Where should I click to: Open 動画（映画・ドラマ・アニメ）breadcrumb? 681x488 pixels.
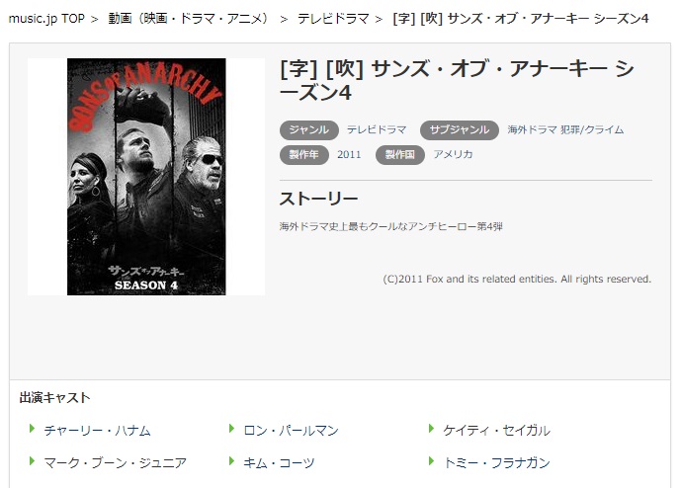pos(188,19)
